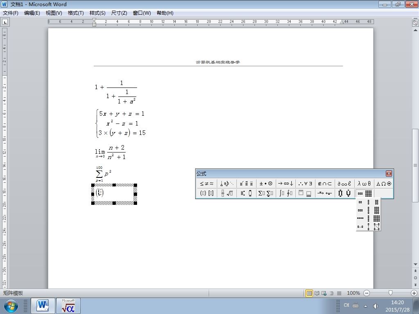Screen dimensions: 419x314
Task: Switch to Draft view
Action: pyautogui.click(x=339, y=293)
